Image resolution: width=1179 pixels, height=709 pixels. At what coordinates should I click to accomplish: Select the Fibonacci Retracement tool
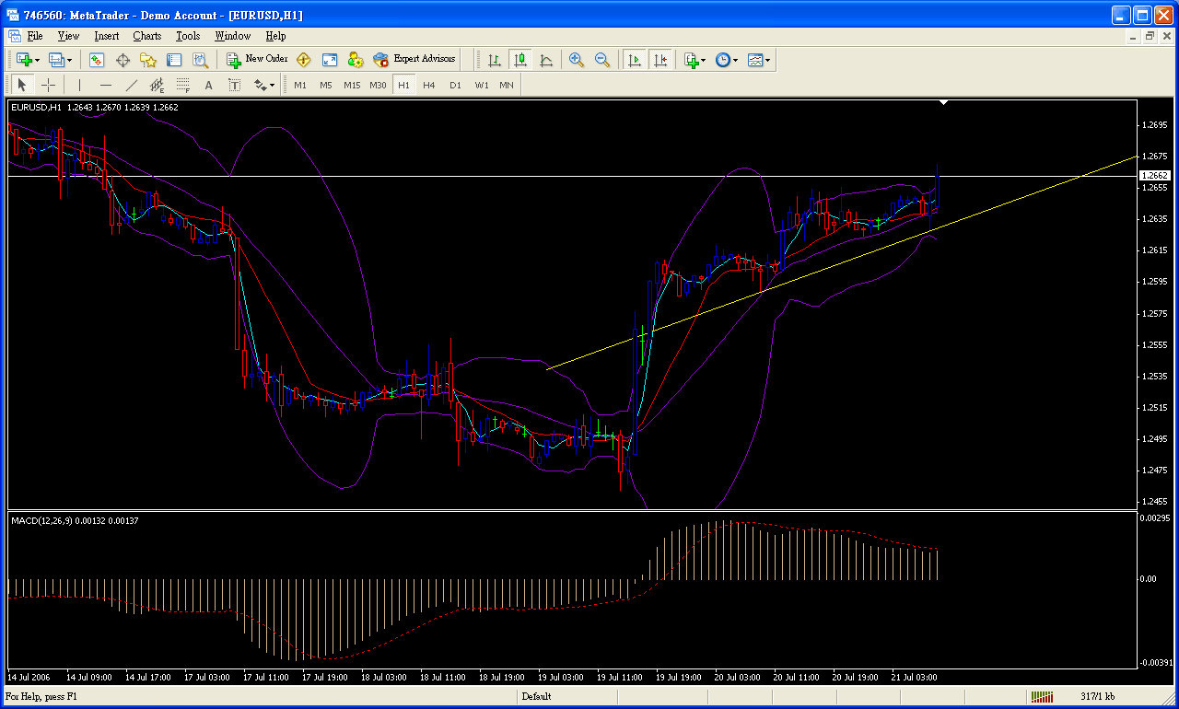click(183, 85)
